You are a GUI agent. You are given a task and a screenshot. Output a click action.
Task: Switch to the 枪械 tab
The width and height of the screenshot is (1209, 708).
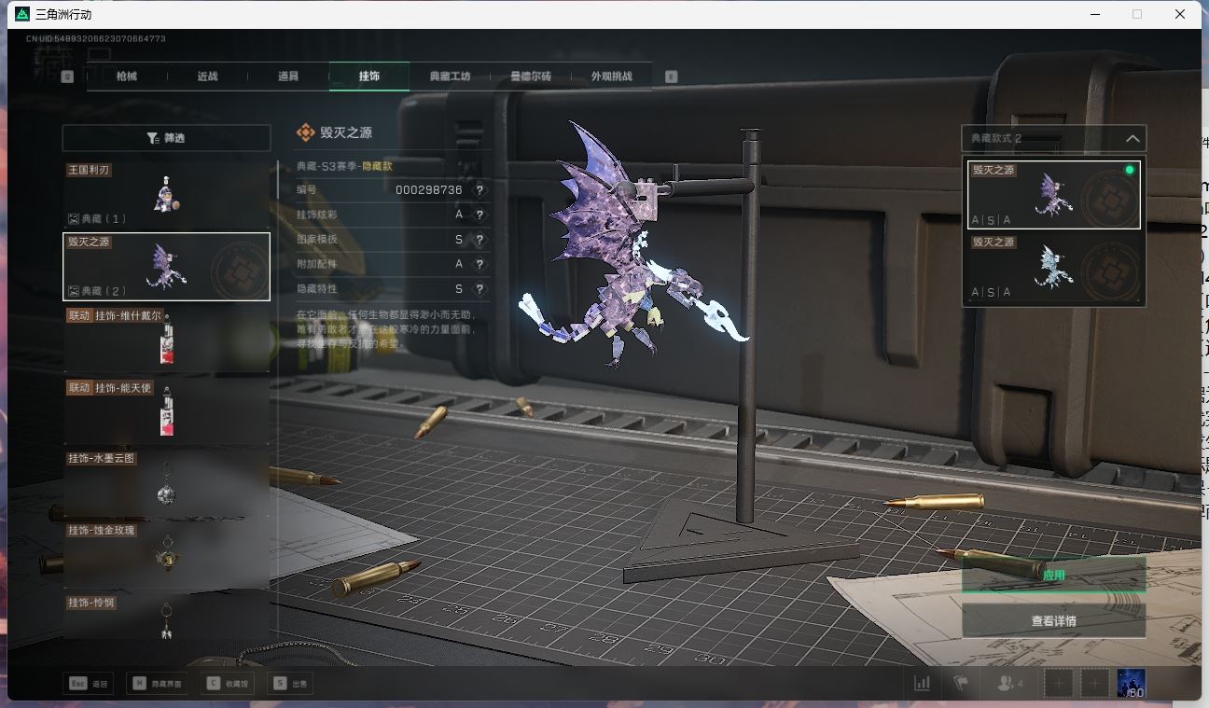click(127, 76)
